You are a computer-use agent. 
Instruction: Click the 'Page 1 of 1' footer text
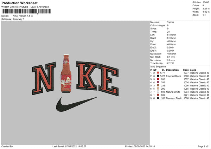[x=204, y=146]
